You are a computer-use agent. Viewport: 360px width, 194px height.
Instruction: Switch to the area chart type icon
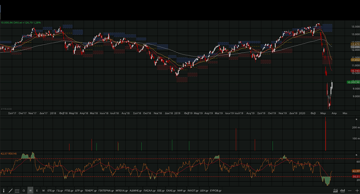pyautogui.click(x=336, y=191)
